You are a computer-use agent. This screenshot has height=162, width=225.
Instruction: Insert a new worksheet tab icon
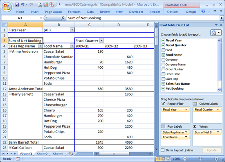71,154
